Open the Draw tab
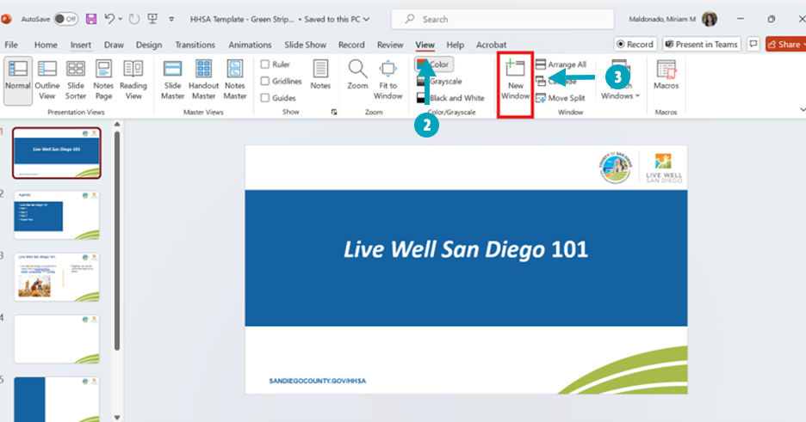806x422 pixels. (x=114, y=45)
